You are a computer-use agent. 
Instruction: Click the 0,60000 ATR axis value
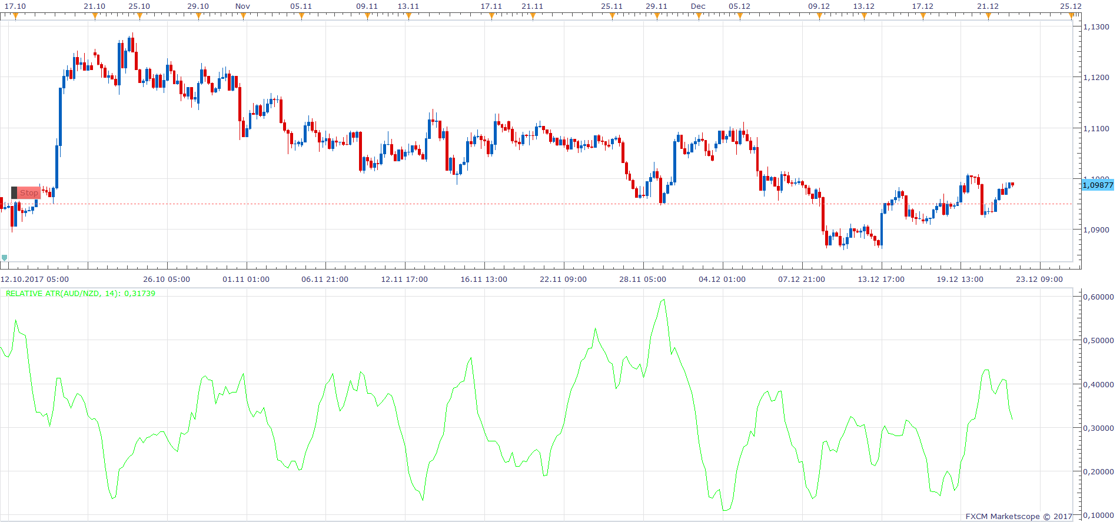[x=1098, y=297]
